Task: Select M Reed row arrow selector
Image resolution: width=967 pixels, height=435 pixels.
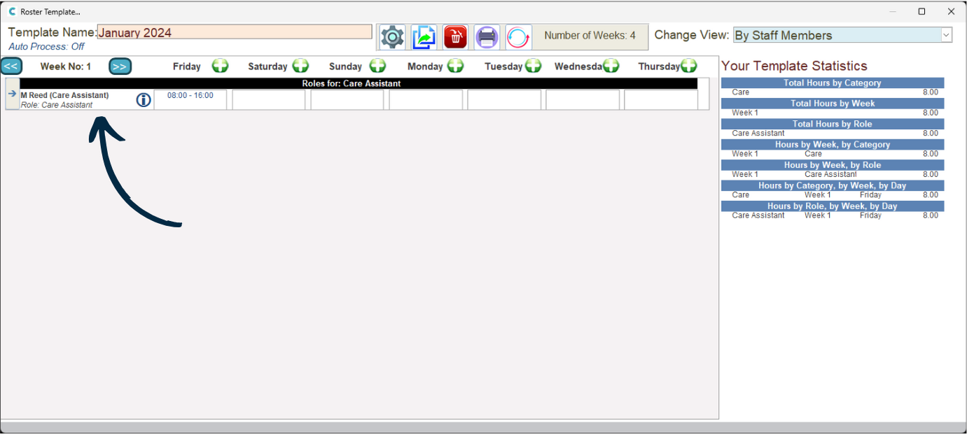Action: tap(12, 94)
